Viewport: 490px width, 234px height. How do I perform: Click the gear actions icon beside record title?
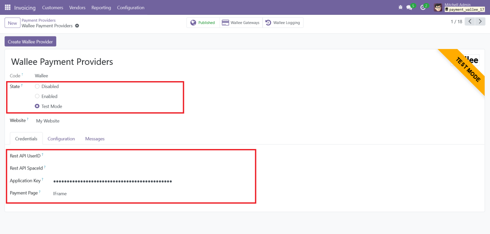pos(77,26)
